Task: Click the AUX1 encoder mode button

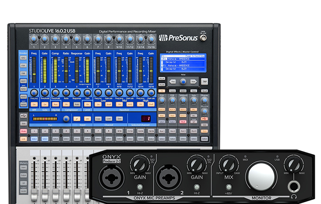Action: 24,81
